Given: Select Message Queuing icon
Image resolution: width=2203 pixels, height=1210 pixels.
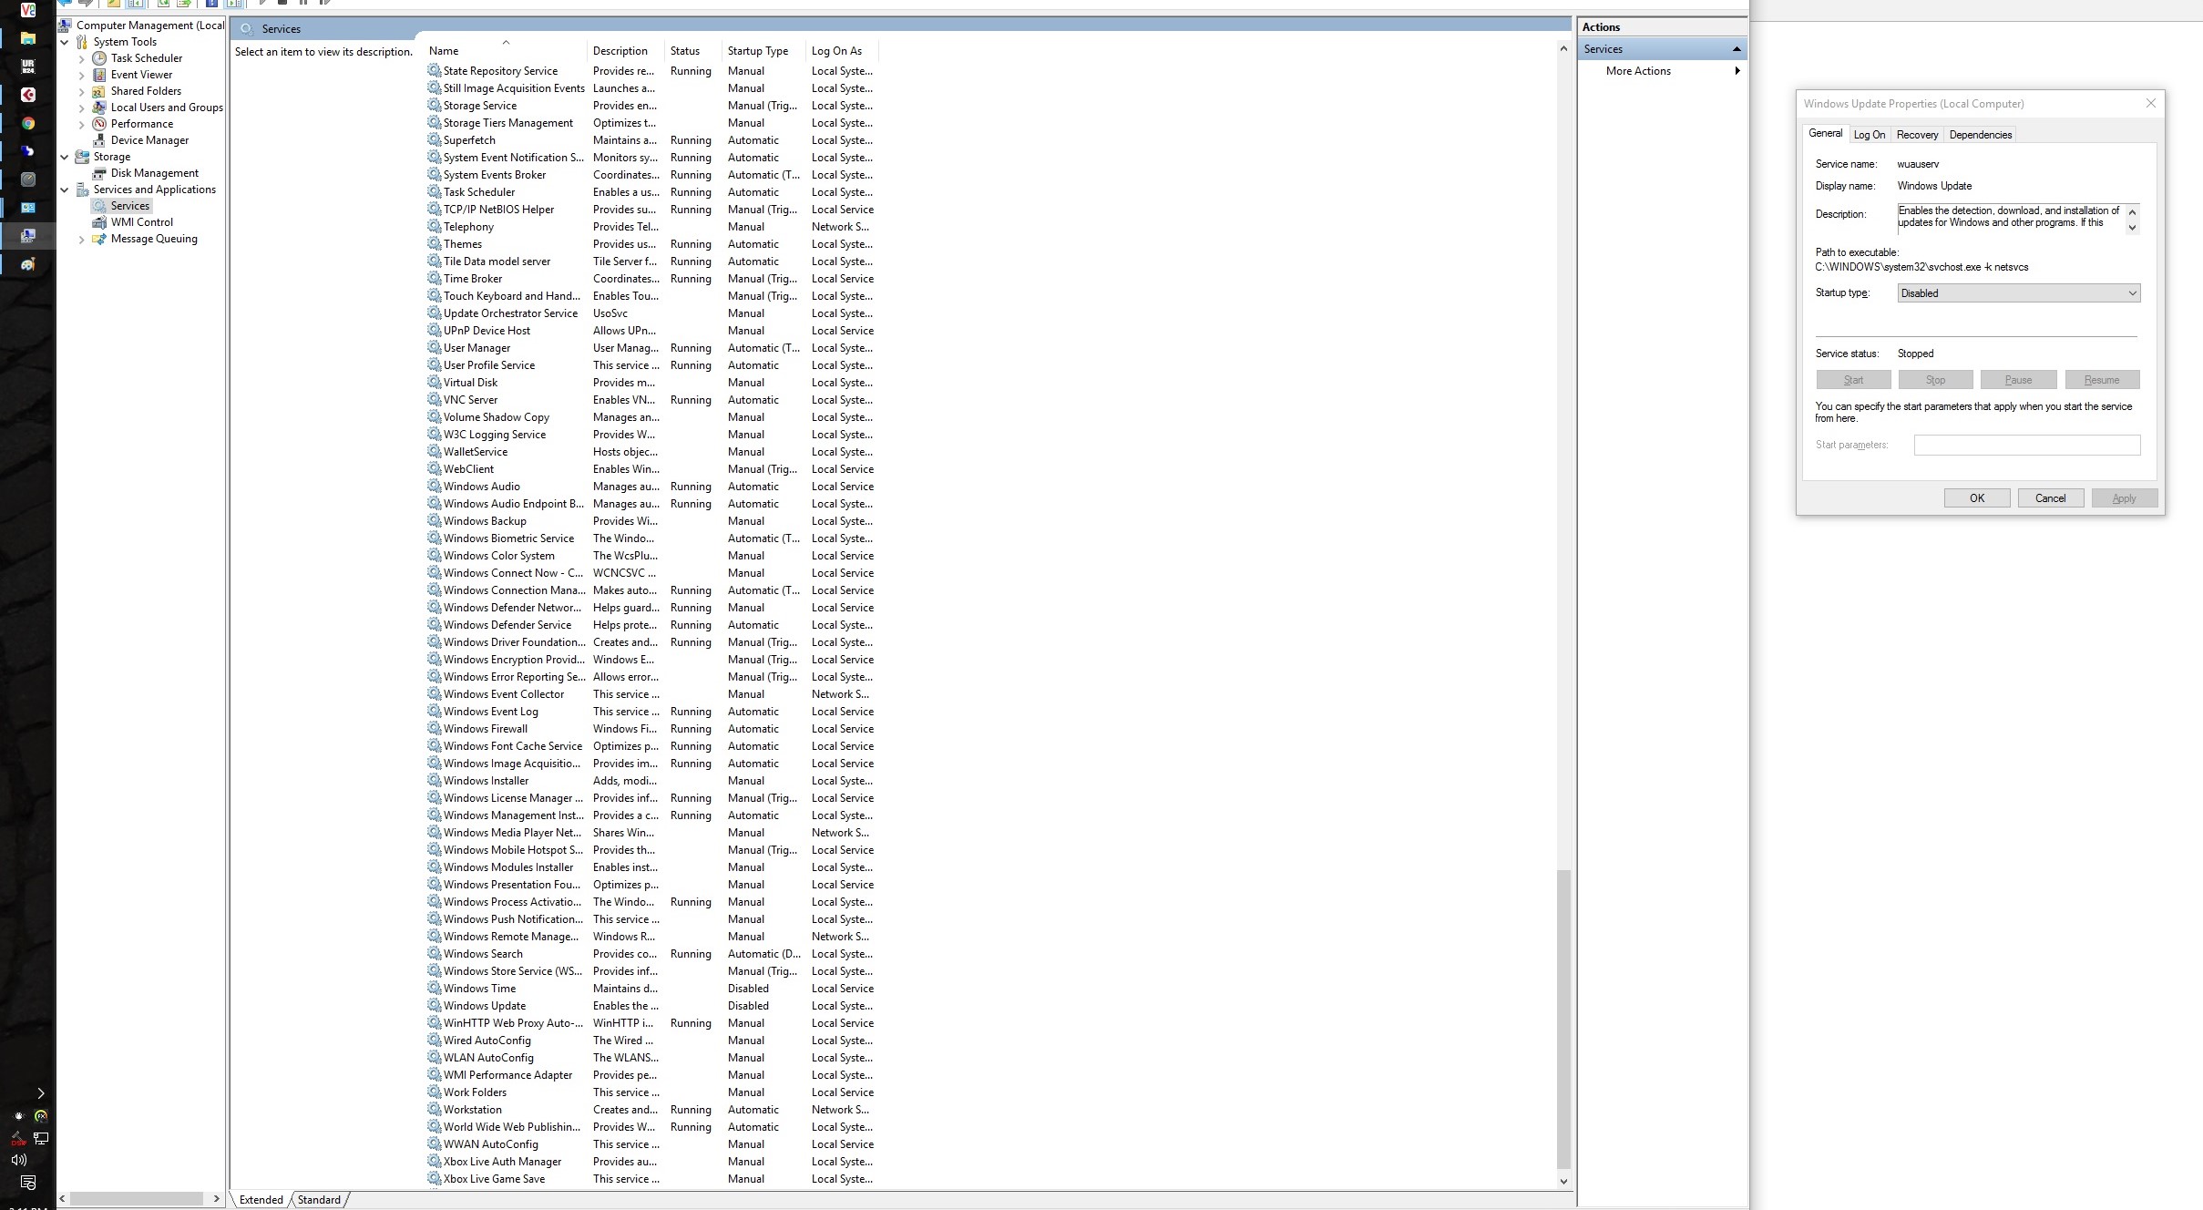Looking at the screenshot, I should coord(99,239).
